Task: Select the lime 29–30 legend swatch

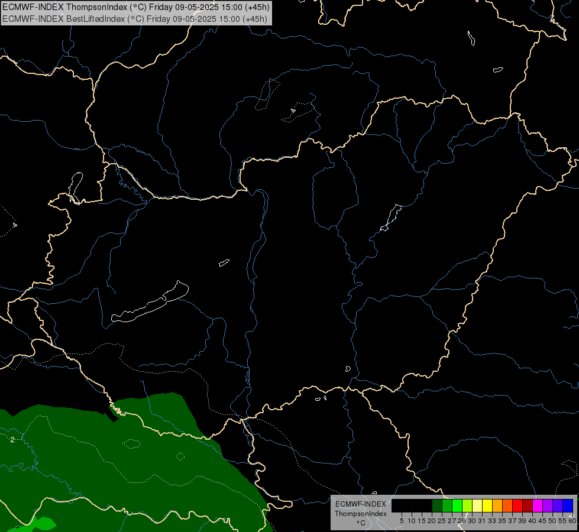Action: pos(467,505)
